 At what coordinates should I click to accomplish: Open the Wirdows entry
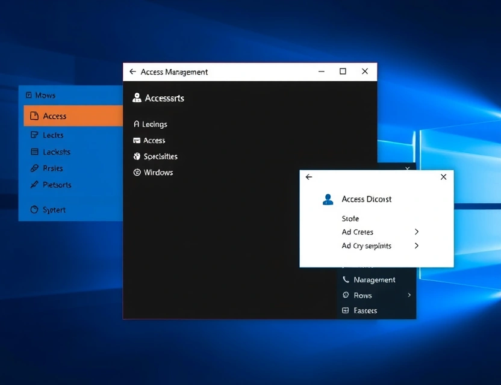(158, 173)
